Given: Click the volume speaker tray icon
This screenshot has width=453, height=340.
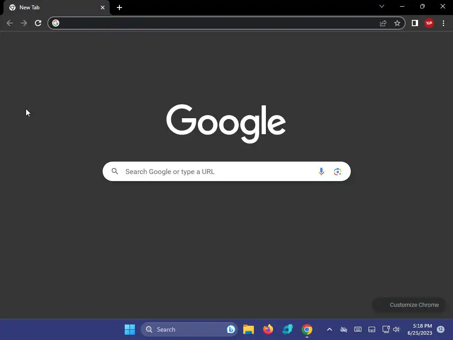Looking at the screenshot, I should [x=396, y=329].
